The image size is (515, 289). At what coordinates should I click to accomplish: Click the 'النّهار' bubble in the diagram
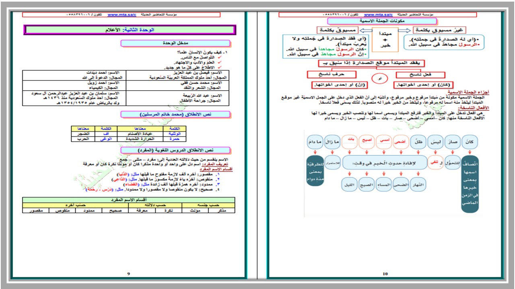[x=419, y=185]
